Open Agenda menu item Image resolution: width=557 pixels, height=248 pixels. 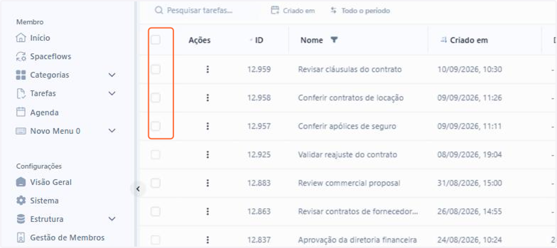[x=44, y=112]
